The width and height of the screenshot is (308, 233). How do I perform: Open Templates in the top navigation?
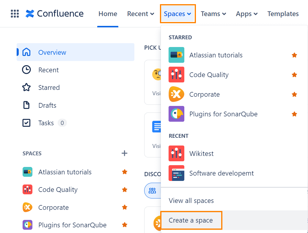point(283,14)
